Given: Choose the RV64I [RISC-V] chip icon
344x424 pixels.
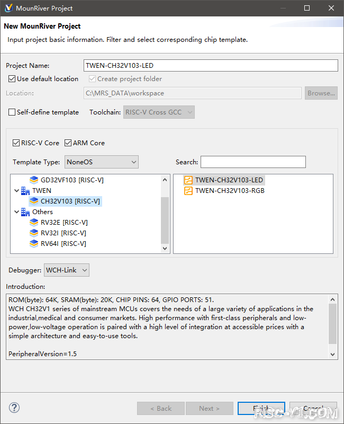Looking at the screenshot, I should [34, 244].
